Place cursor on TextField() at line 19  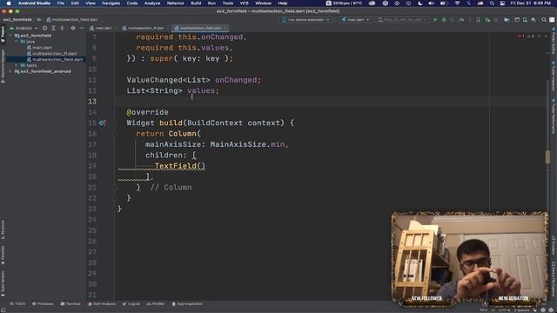click(180, 166)
